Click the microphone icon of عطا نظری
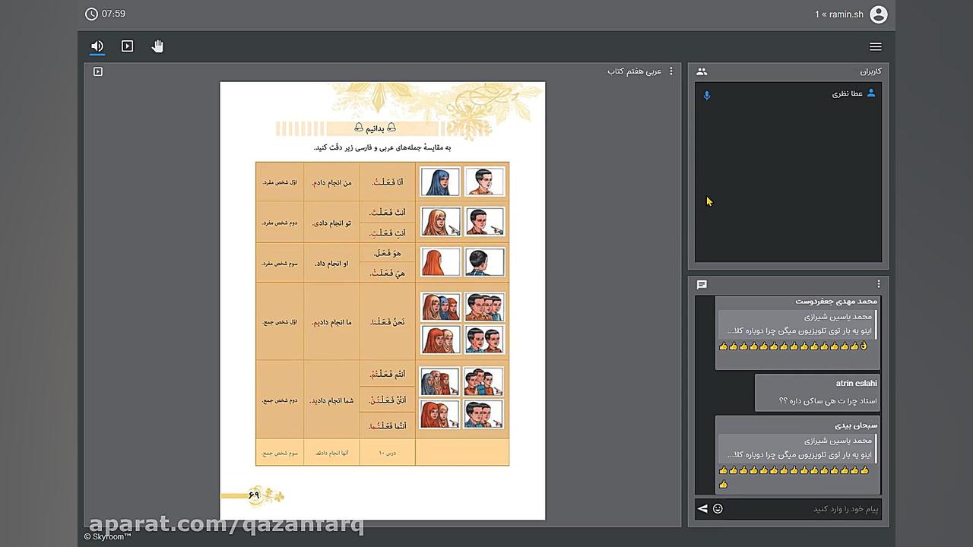973x547 pixels. point(707,96)
